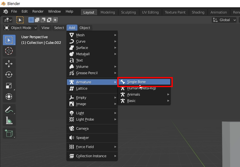Open the Global transform orientation dropdown

point(224,20)
